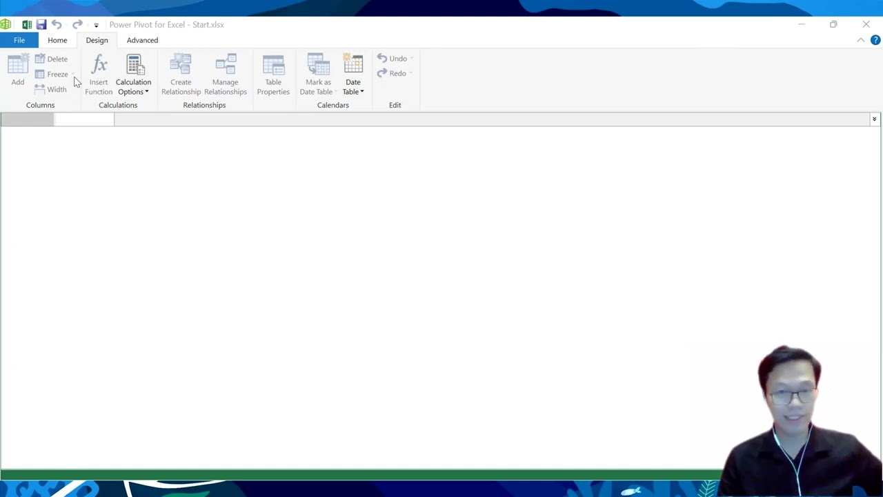Viewport: 883px width, 497px height.
Task: Open Customize Quick Access Toolbar dropdown
Action: (96, 26)
